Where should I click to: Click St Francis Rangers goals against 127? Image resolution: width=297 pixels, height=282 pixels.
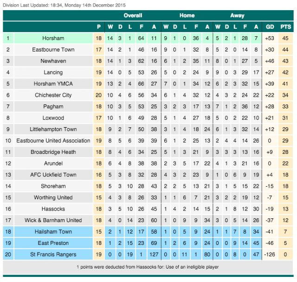point(154,254)
